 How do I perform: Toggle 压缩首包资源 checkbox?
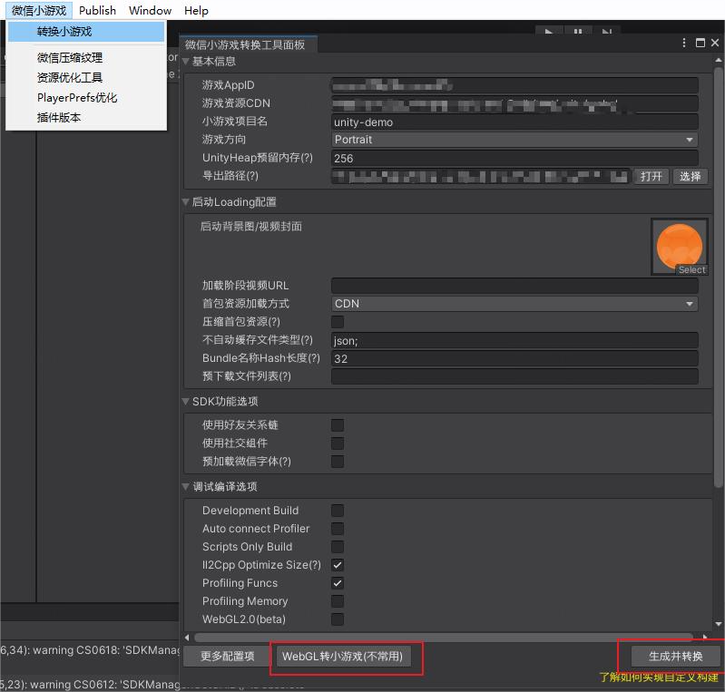coord(338,322)
